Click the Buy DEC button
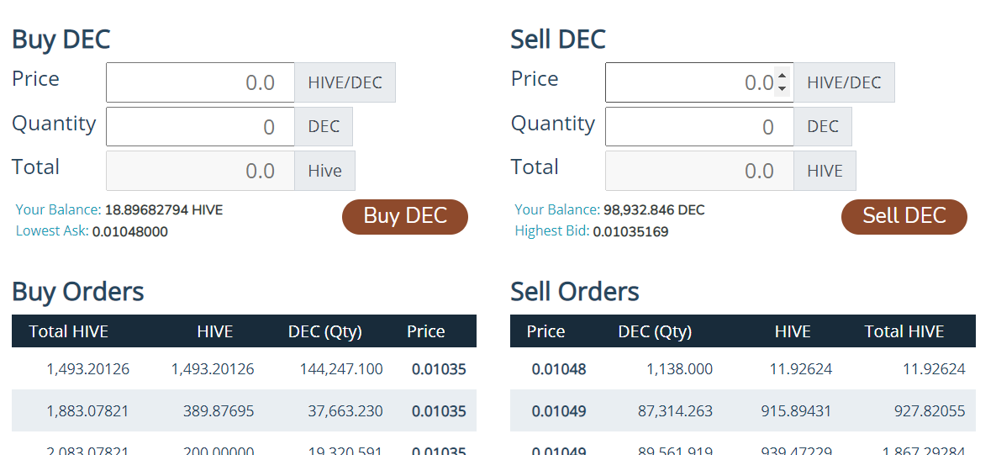 (x=404, y=217)
